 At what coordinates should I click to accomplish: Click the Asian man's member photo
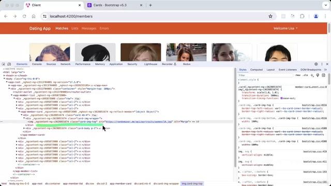click(x=277, y=52)
